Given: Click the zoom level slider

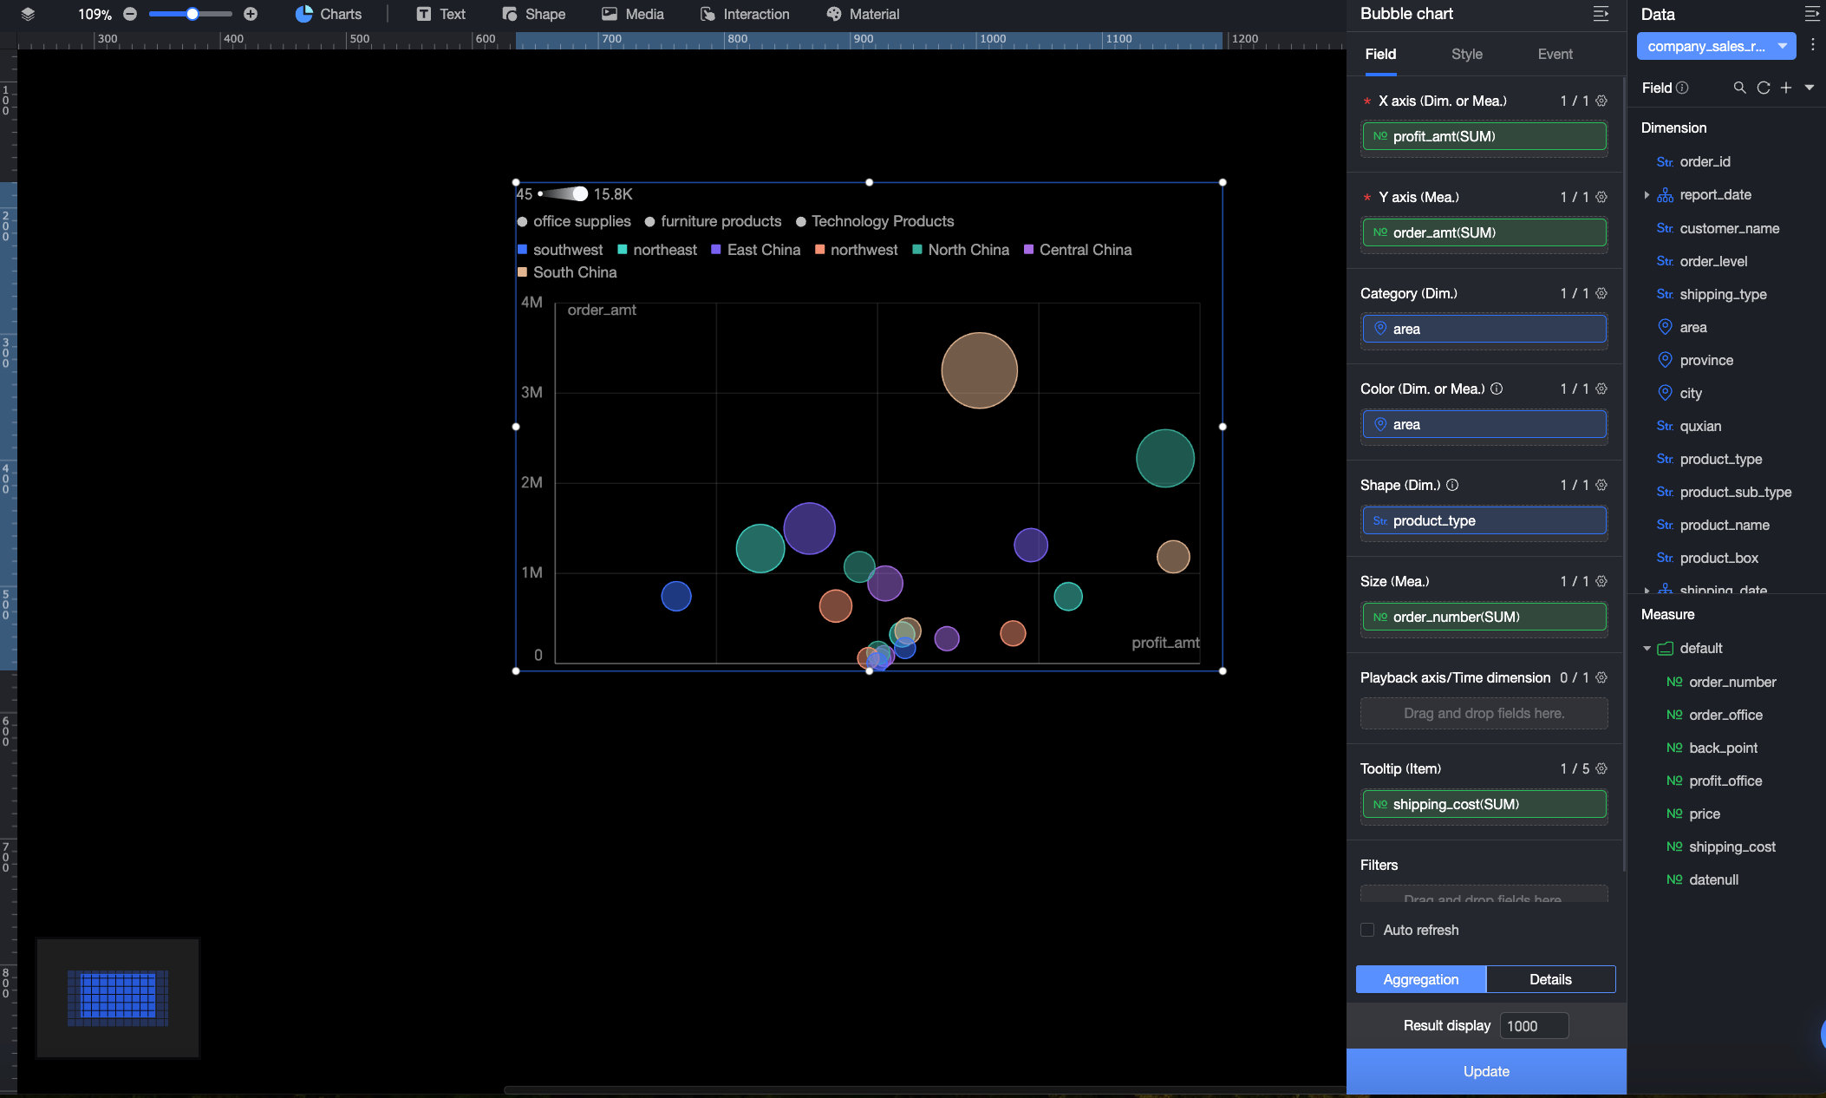Looking at the screenshot, I should pos(192,14).
